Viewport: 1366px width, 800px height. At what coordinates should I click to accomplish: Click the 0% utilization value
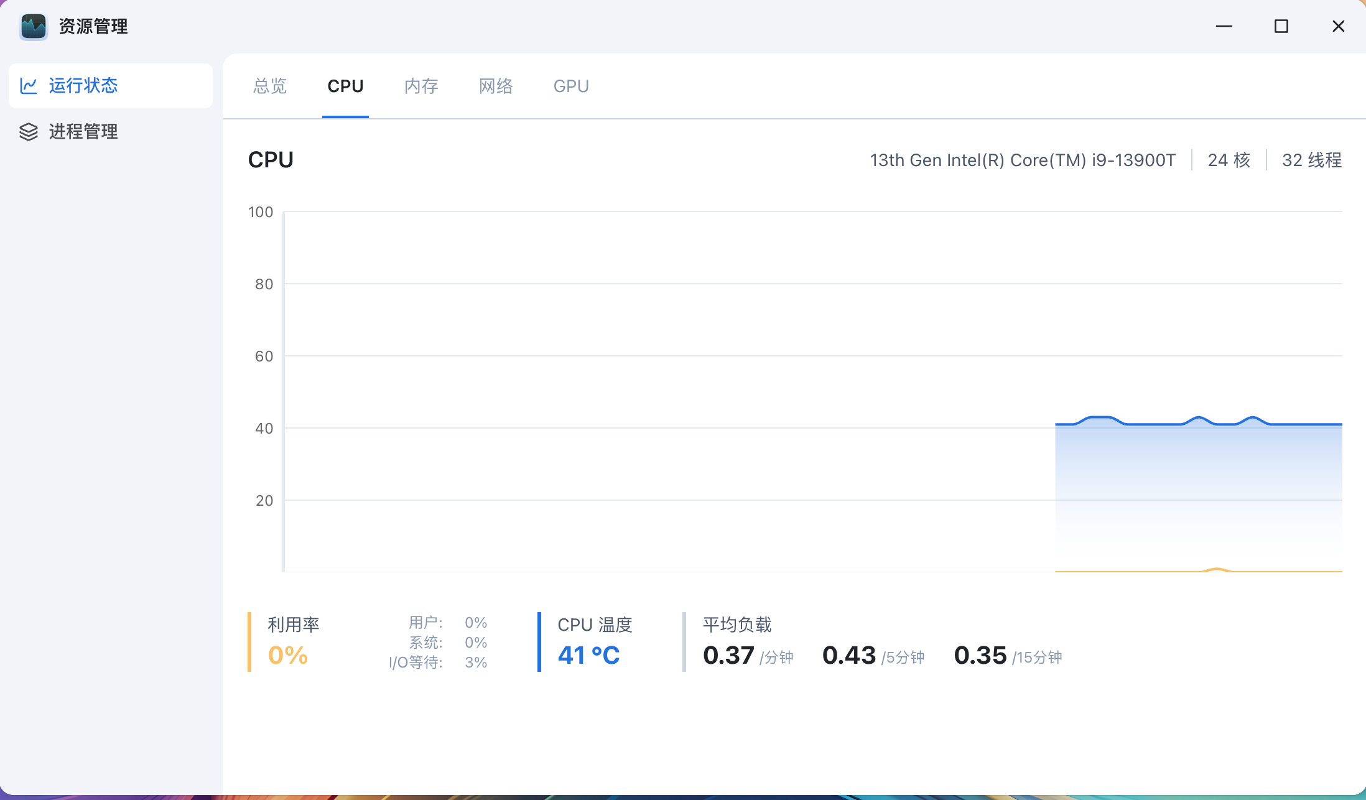(x=288, y=655)
